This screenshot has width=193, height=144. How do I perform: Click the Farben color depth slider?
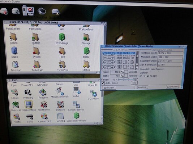[128, 80]
